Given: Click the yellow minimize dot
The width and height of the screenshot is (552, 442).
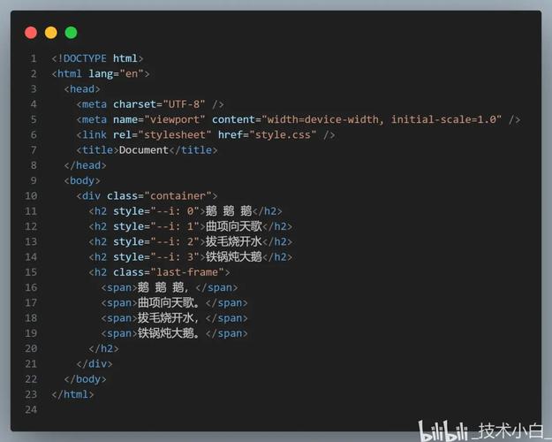Looking at the screenshot, I should [x=51, y=33].
